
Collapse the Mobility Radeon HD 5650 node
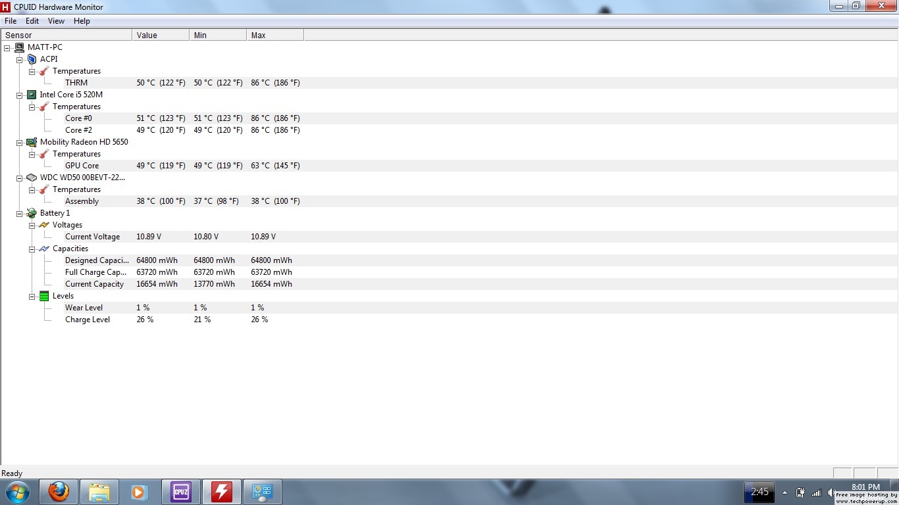coord(20,142)
